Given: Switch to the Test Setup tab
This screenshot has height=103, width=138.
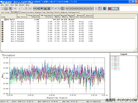Looking at the screenshot, I should 5,12.
